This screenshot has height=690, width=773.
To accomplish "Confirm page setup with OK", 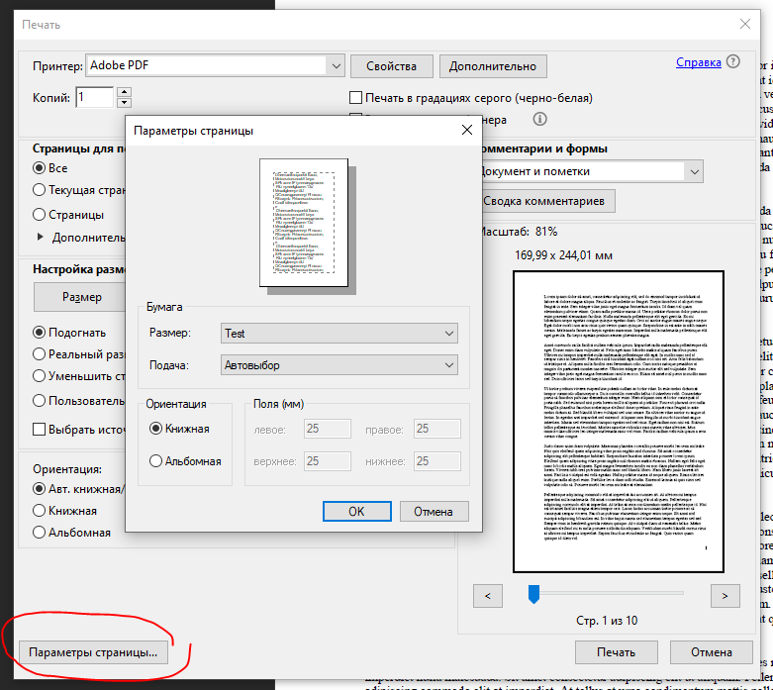I will (x=357, y=512).
